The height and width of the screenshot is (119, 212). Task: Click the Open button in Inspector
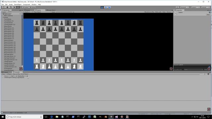[x=208, y=15]
